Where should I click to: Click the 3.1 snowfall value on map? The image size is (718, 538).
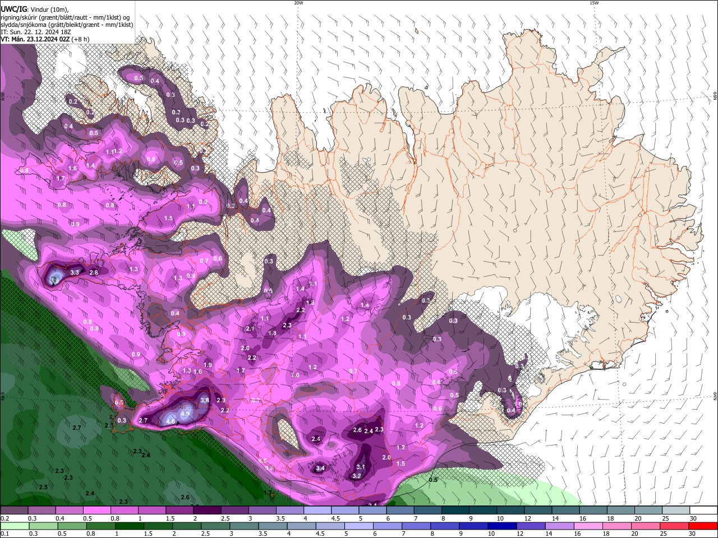(361, 467)
